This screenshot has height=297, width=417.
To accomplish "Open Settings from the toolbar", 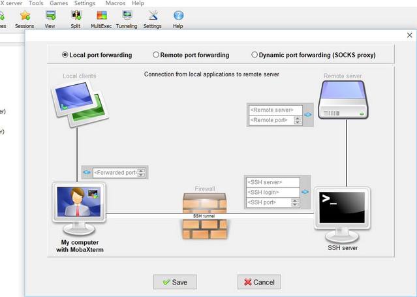I will coord(152,16).
